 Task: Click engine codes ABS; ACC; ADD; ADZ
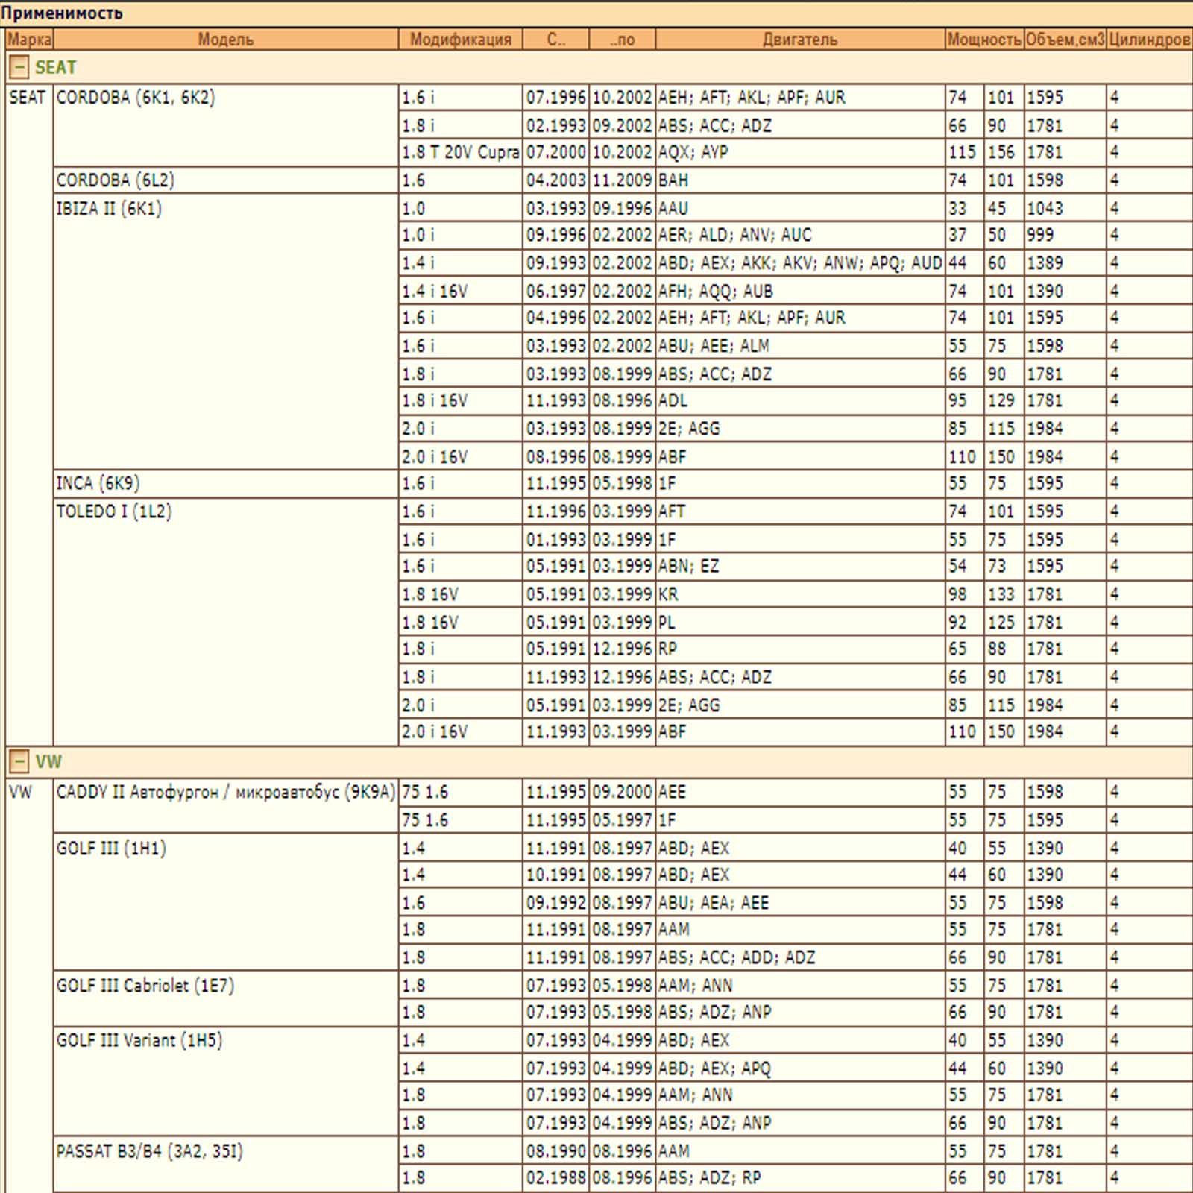click(737, 957)
